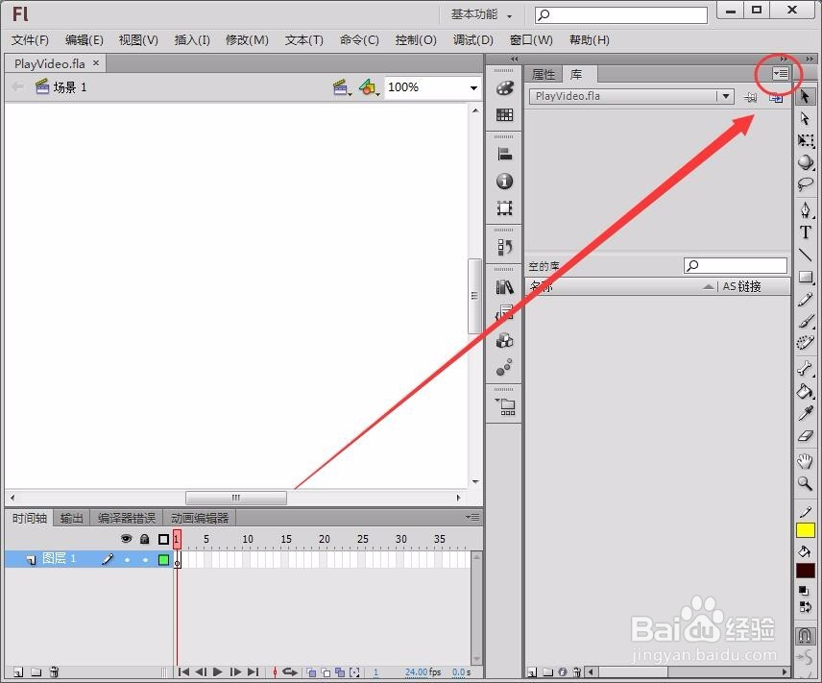The height and width of the screenshot is (683, 822).
Task: Pick the 3D Rotation tool
Action: coord(806,162)
